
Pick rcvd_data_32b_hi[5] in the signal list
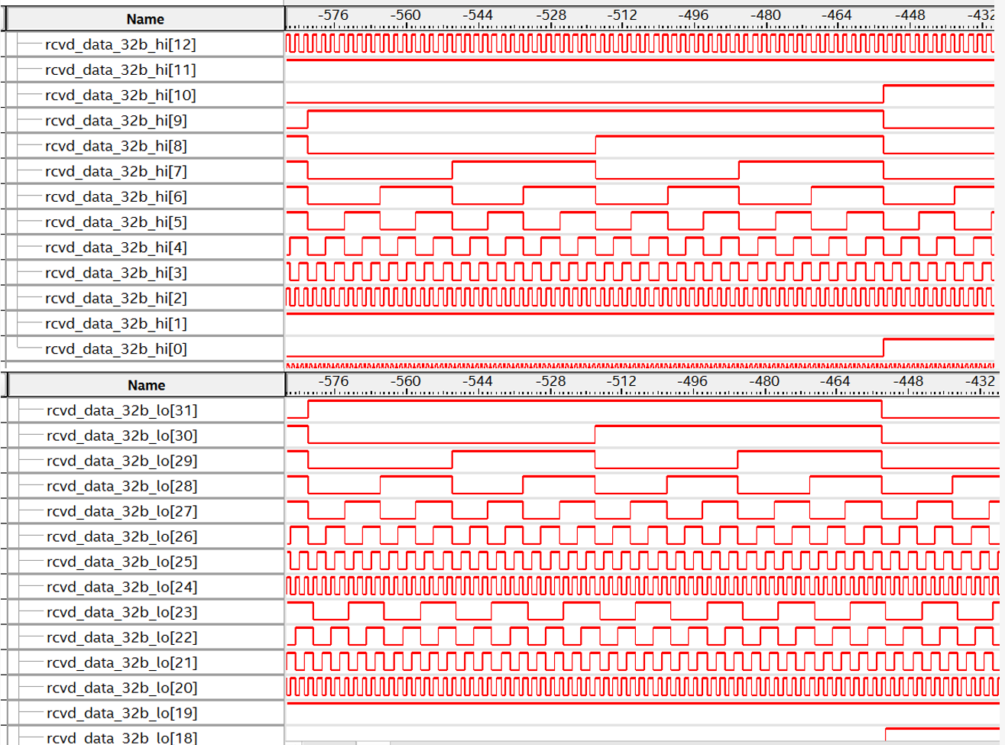115,222
